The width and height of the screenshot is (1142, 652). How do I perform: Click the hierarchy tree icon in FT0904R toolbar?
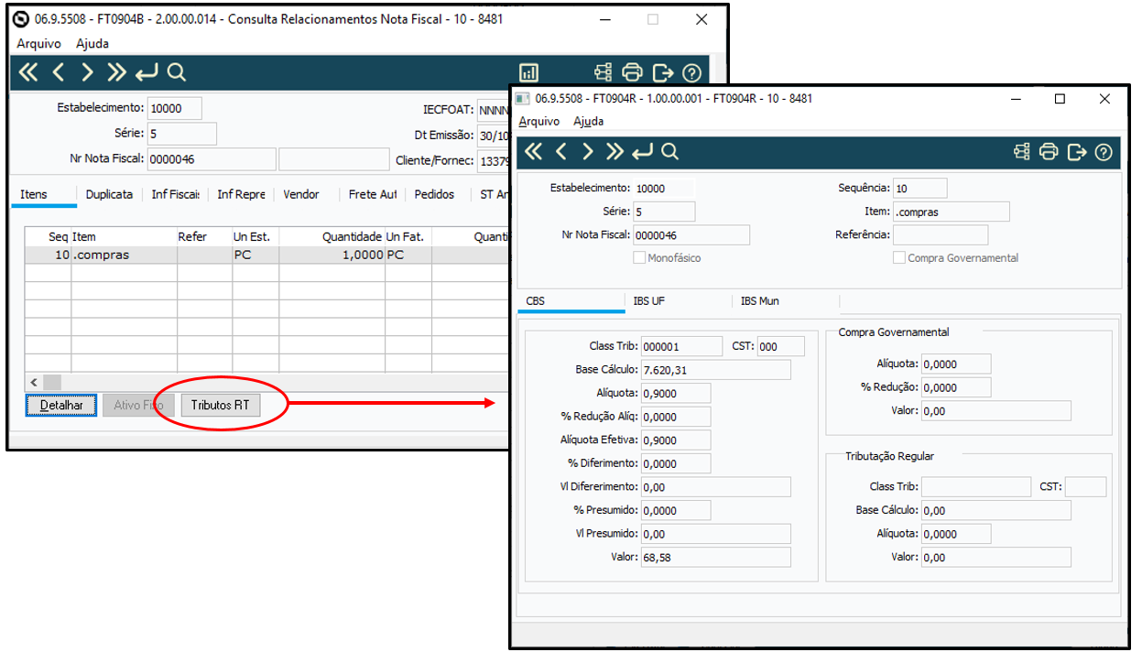click(1022, 151)
